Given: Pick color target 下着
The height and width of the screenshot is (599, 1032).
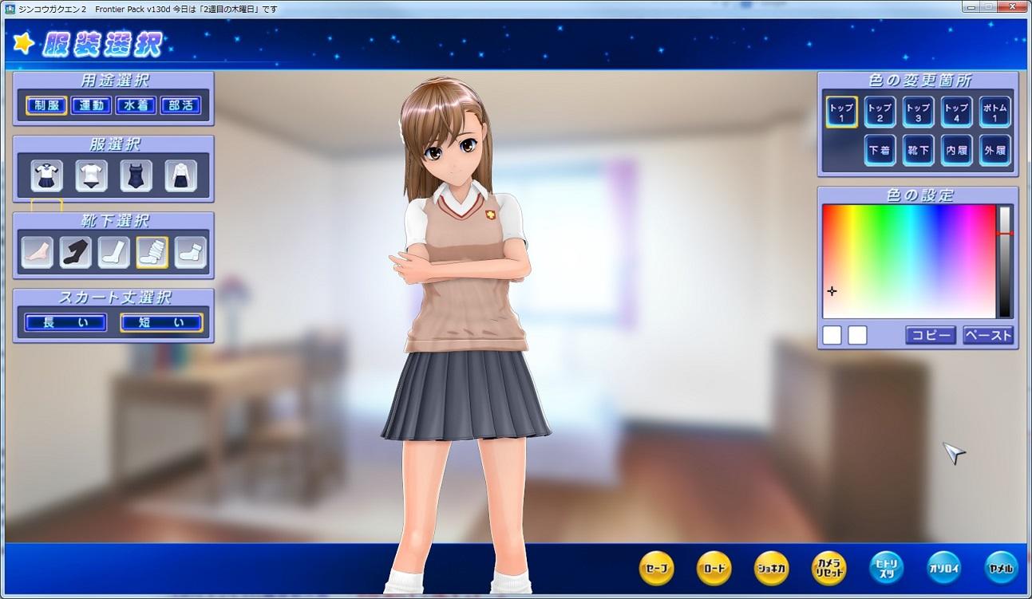Looking at the screenshot, I should tap(880, 150).
